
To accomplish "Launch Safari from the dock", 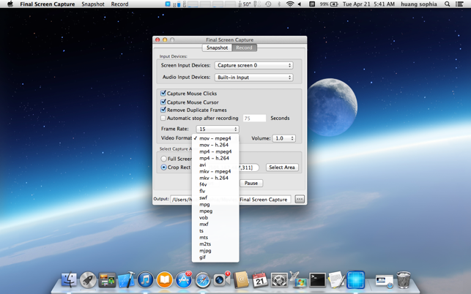I will (x=203, y=280).
